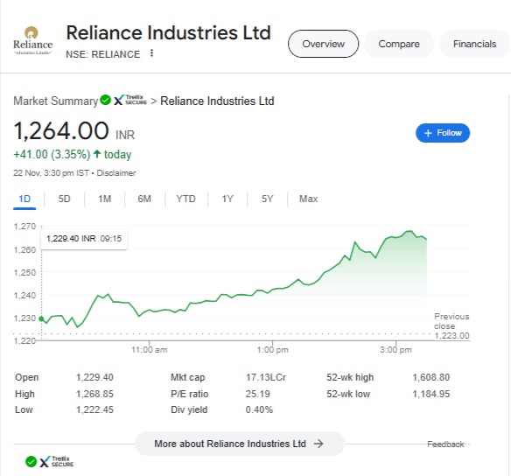
Task: Open More about Reliance Industries Ltd
Action: 240,444
